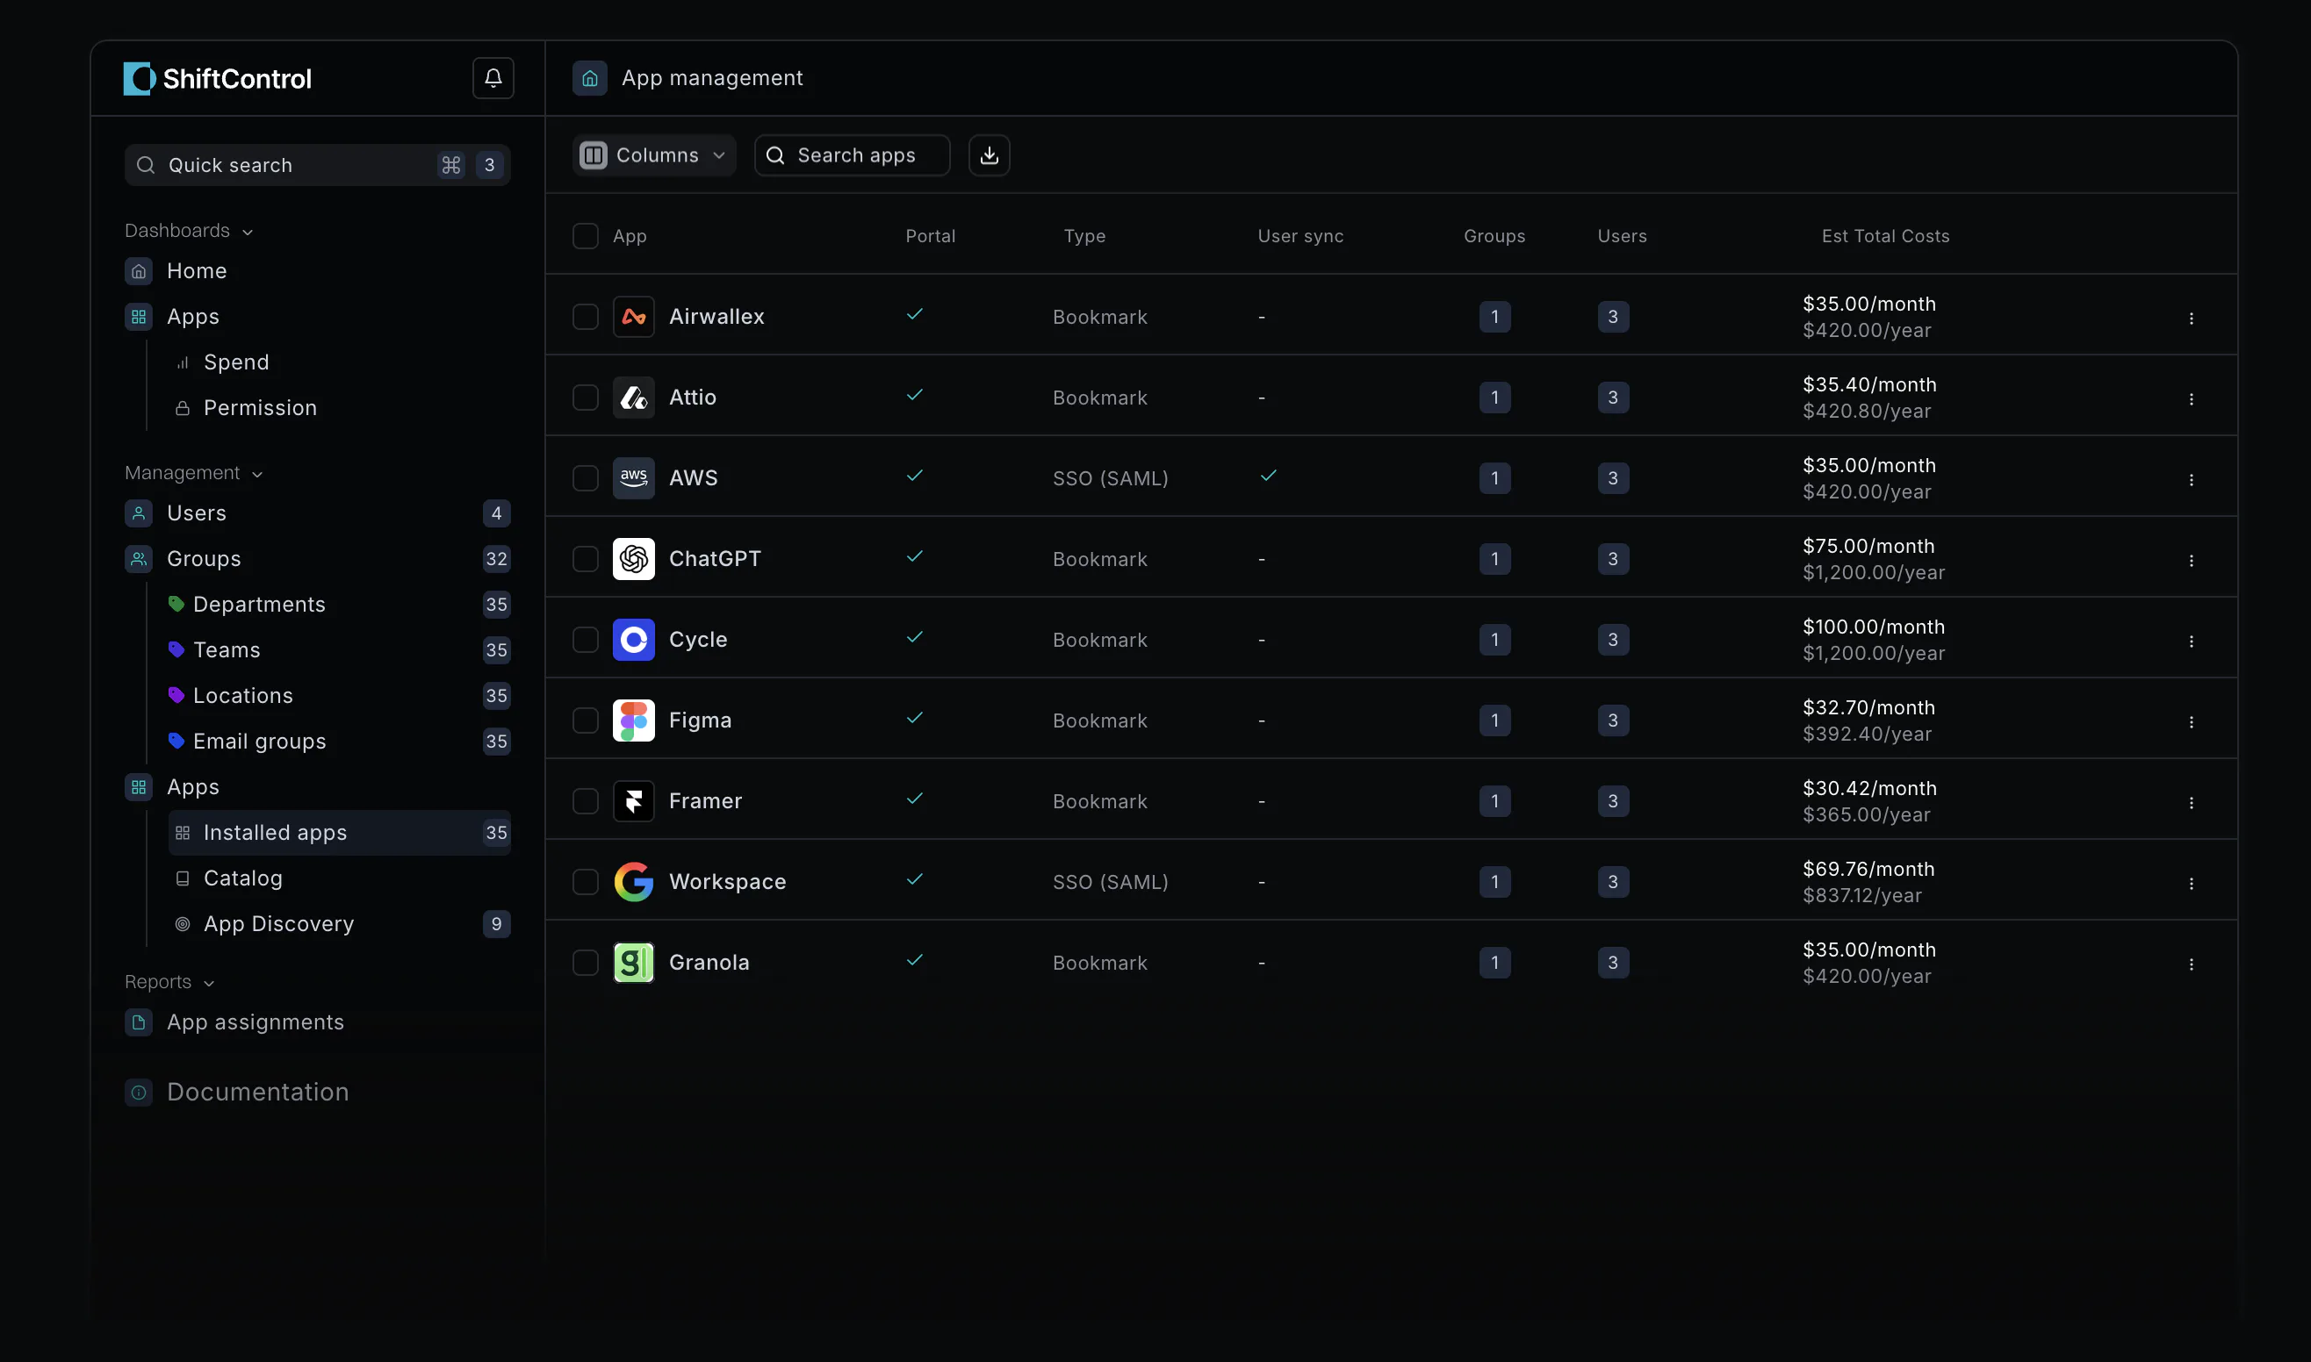The width and height of the screenshot is (2311, 1362).
Task: Open the Documentation link
Action: (237, 1093)
